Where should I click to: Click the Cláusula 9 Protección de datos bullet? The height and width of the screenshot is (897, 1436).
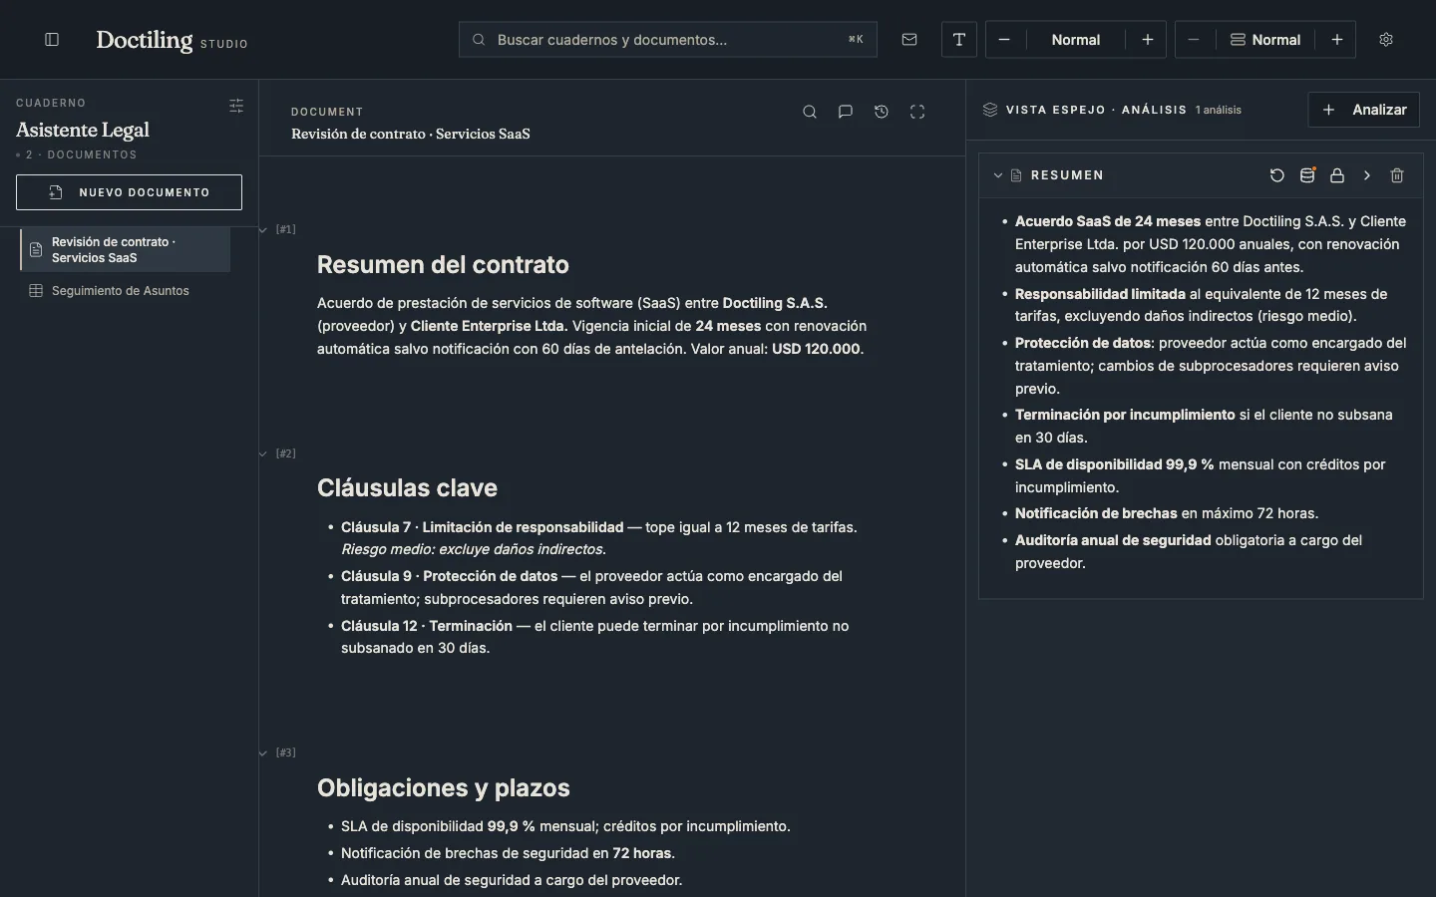pos(591,588)
